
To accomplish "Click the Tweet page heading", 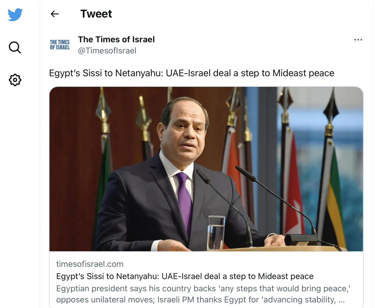I will tap(96, 14).
